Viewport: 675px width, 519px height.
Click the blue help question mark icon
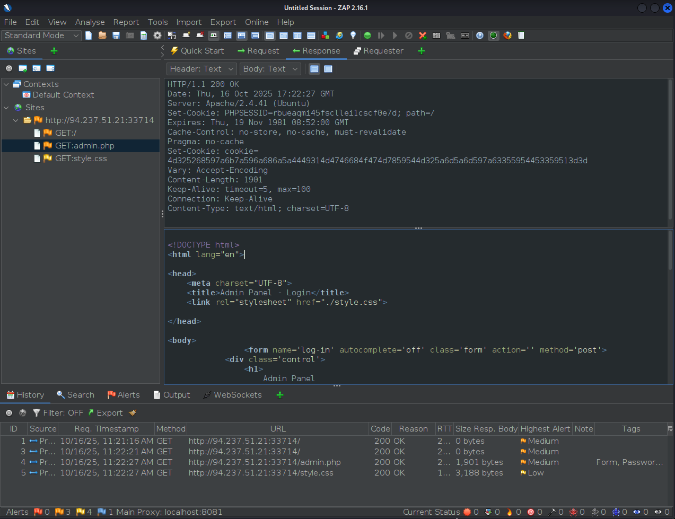pos(480,36)
